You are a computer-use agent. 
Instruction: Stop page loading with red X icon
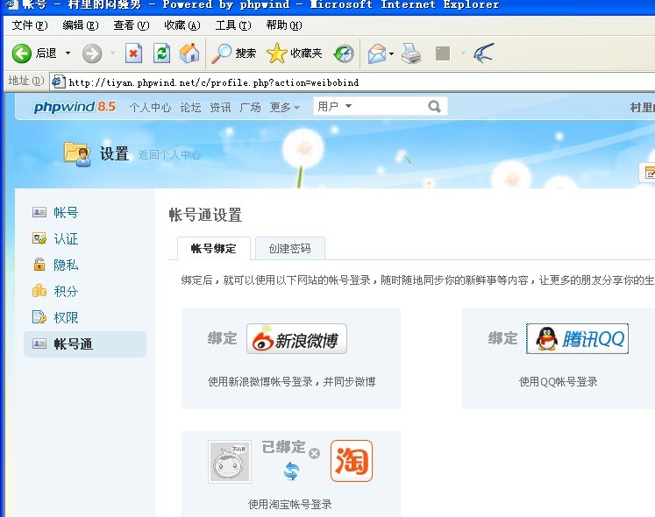pyautogui.click(x=133, y=53)
